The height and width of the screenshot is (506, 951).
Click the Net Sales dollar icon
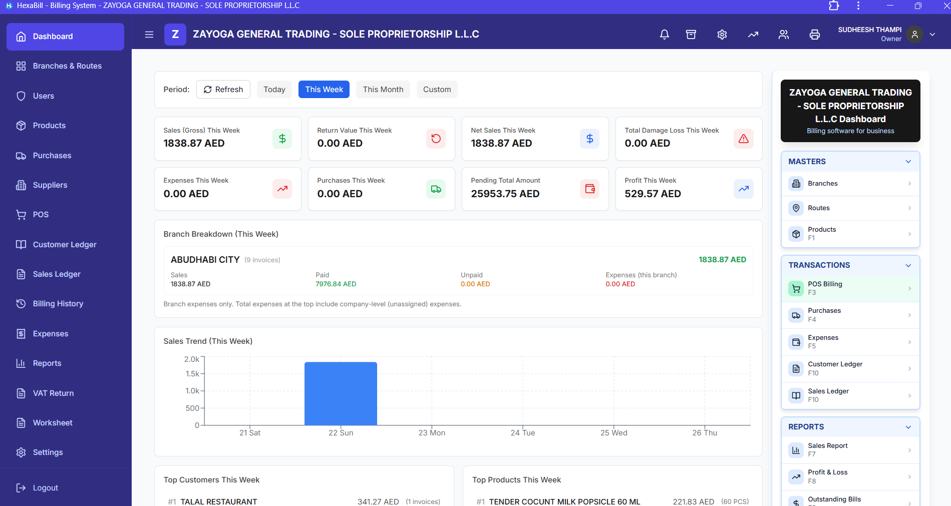(x=589, y=139)
